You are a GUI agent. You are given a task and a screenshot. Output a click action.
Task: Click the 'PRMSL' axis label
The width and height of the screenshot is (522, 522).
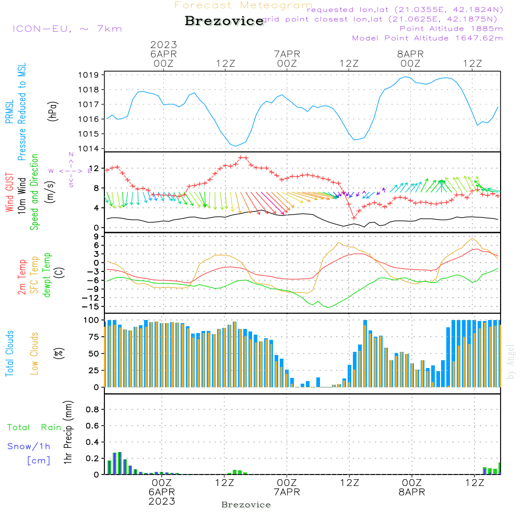click(9, 112)
